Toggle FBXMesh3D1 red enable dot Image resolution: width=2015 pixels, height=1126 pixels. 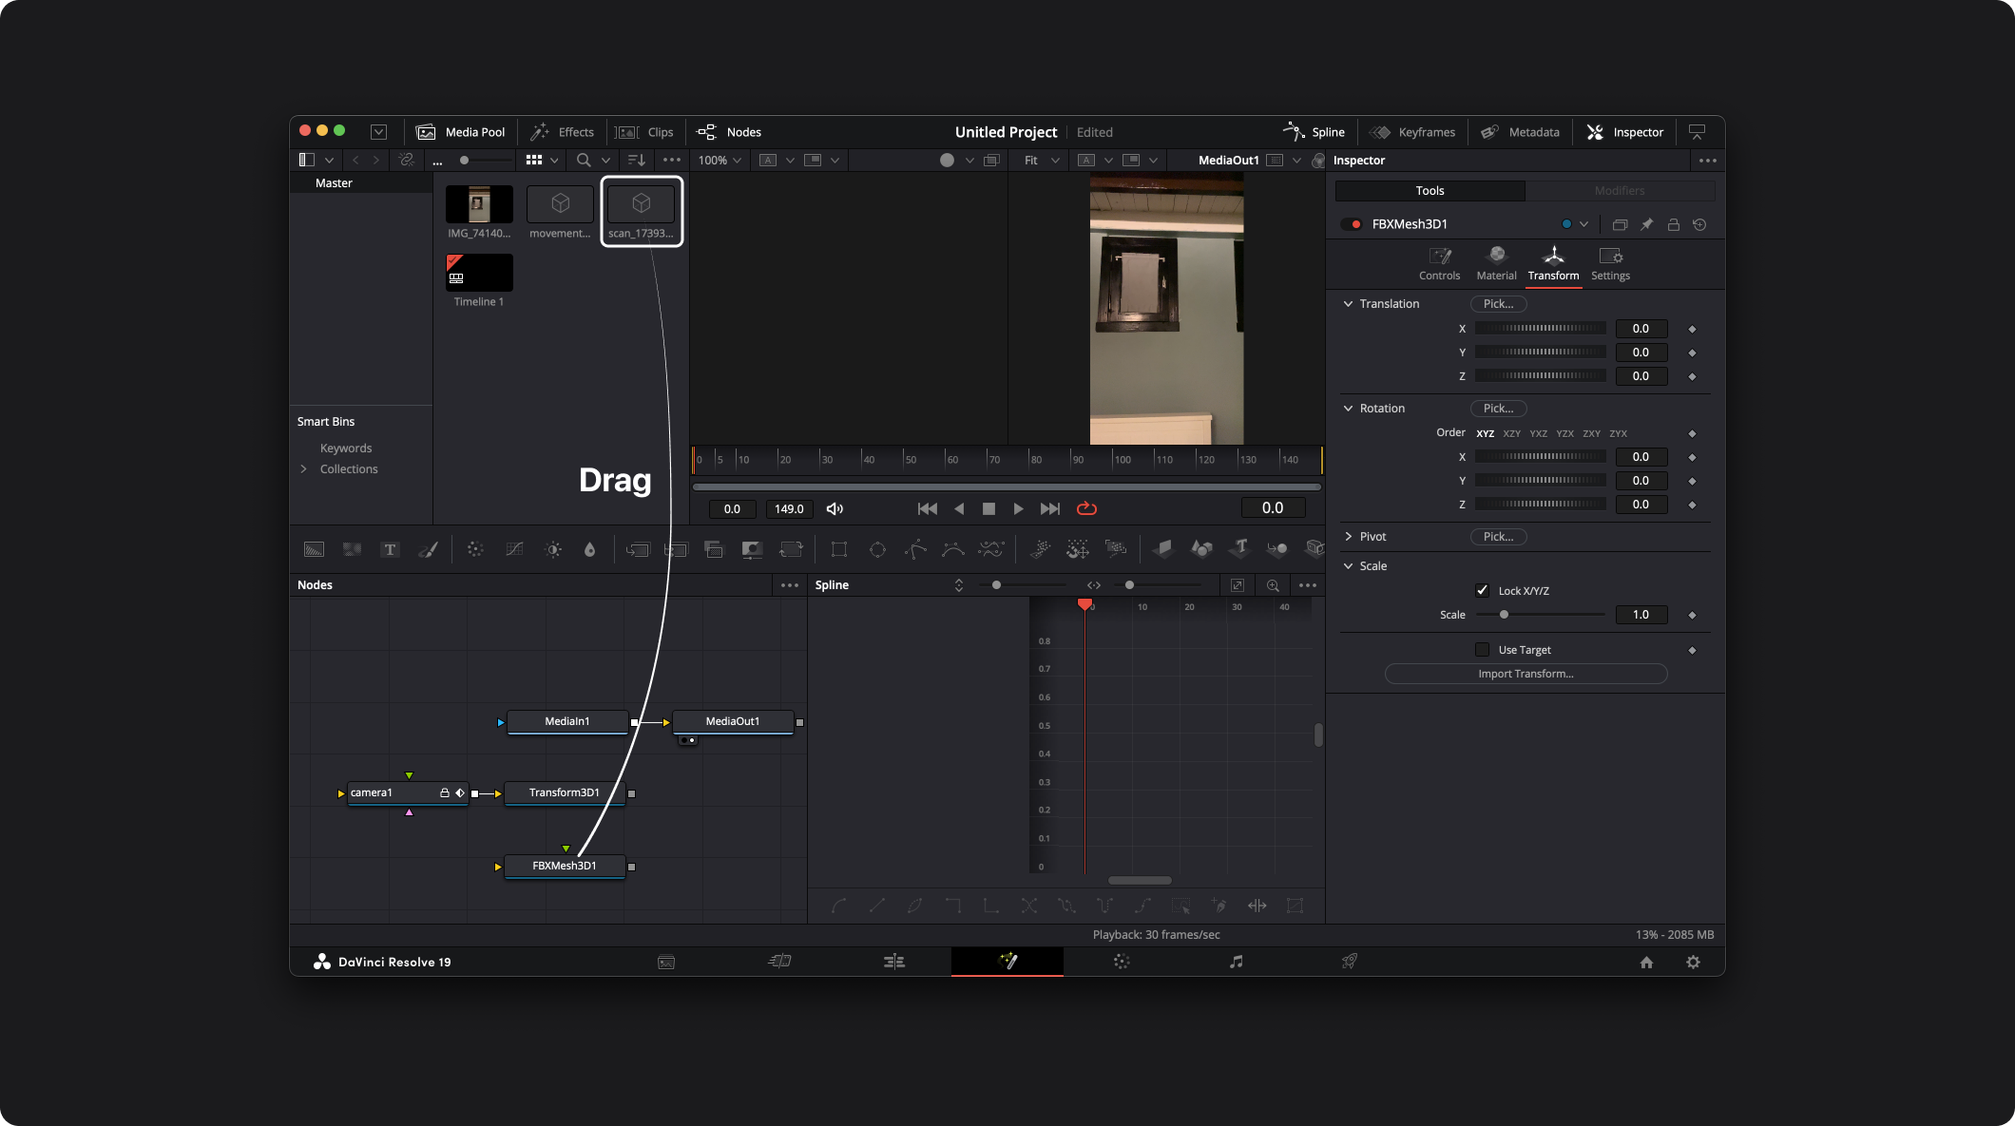(x=1355, y=224)
